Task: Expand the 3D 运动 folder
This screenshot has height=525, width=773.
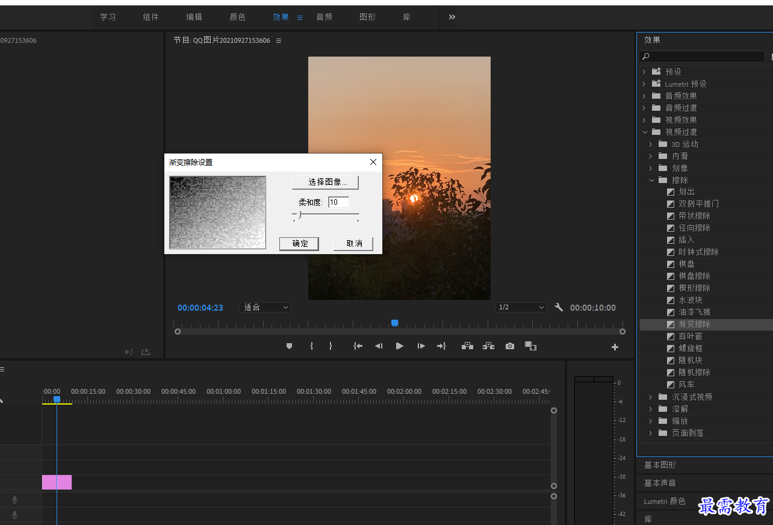Action: [x=651, y=144]
